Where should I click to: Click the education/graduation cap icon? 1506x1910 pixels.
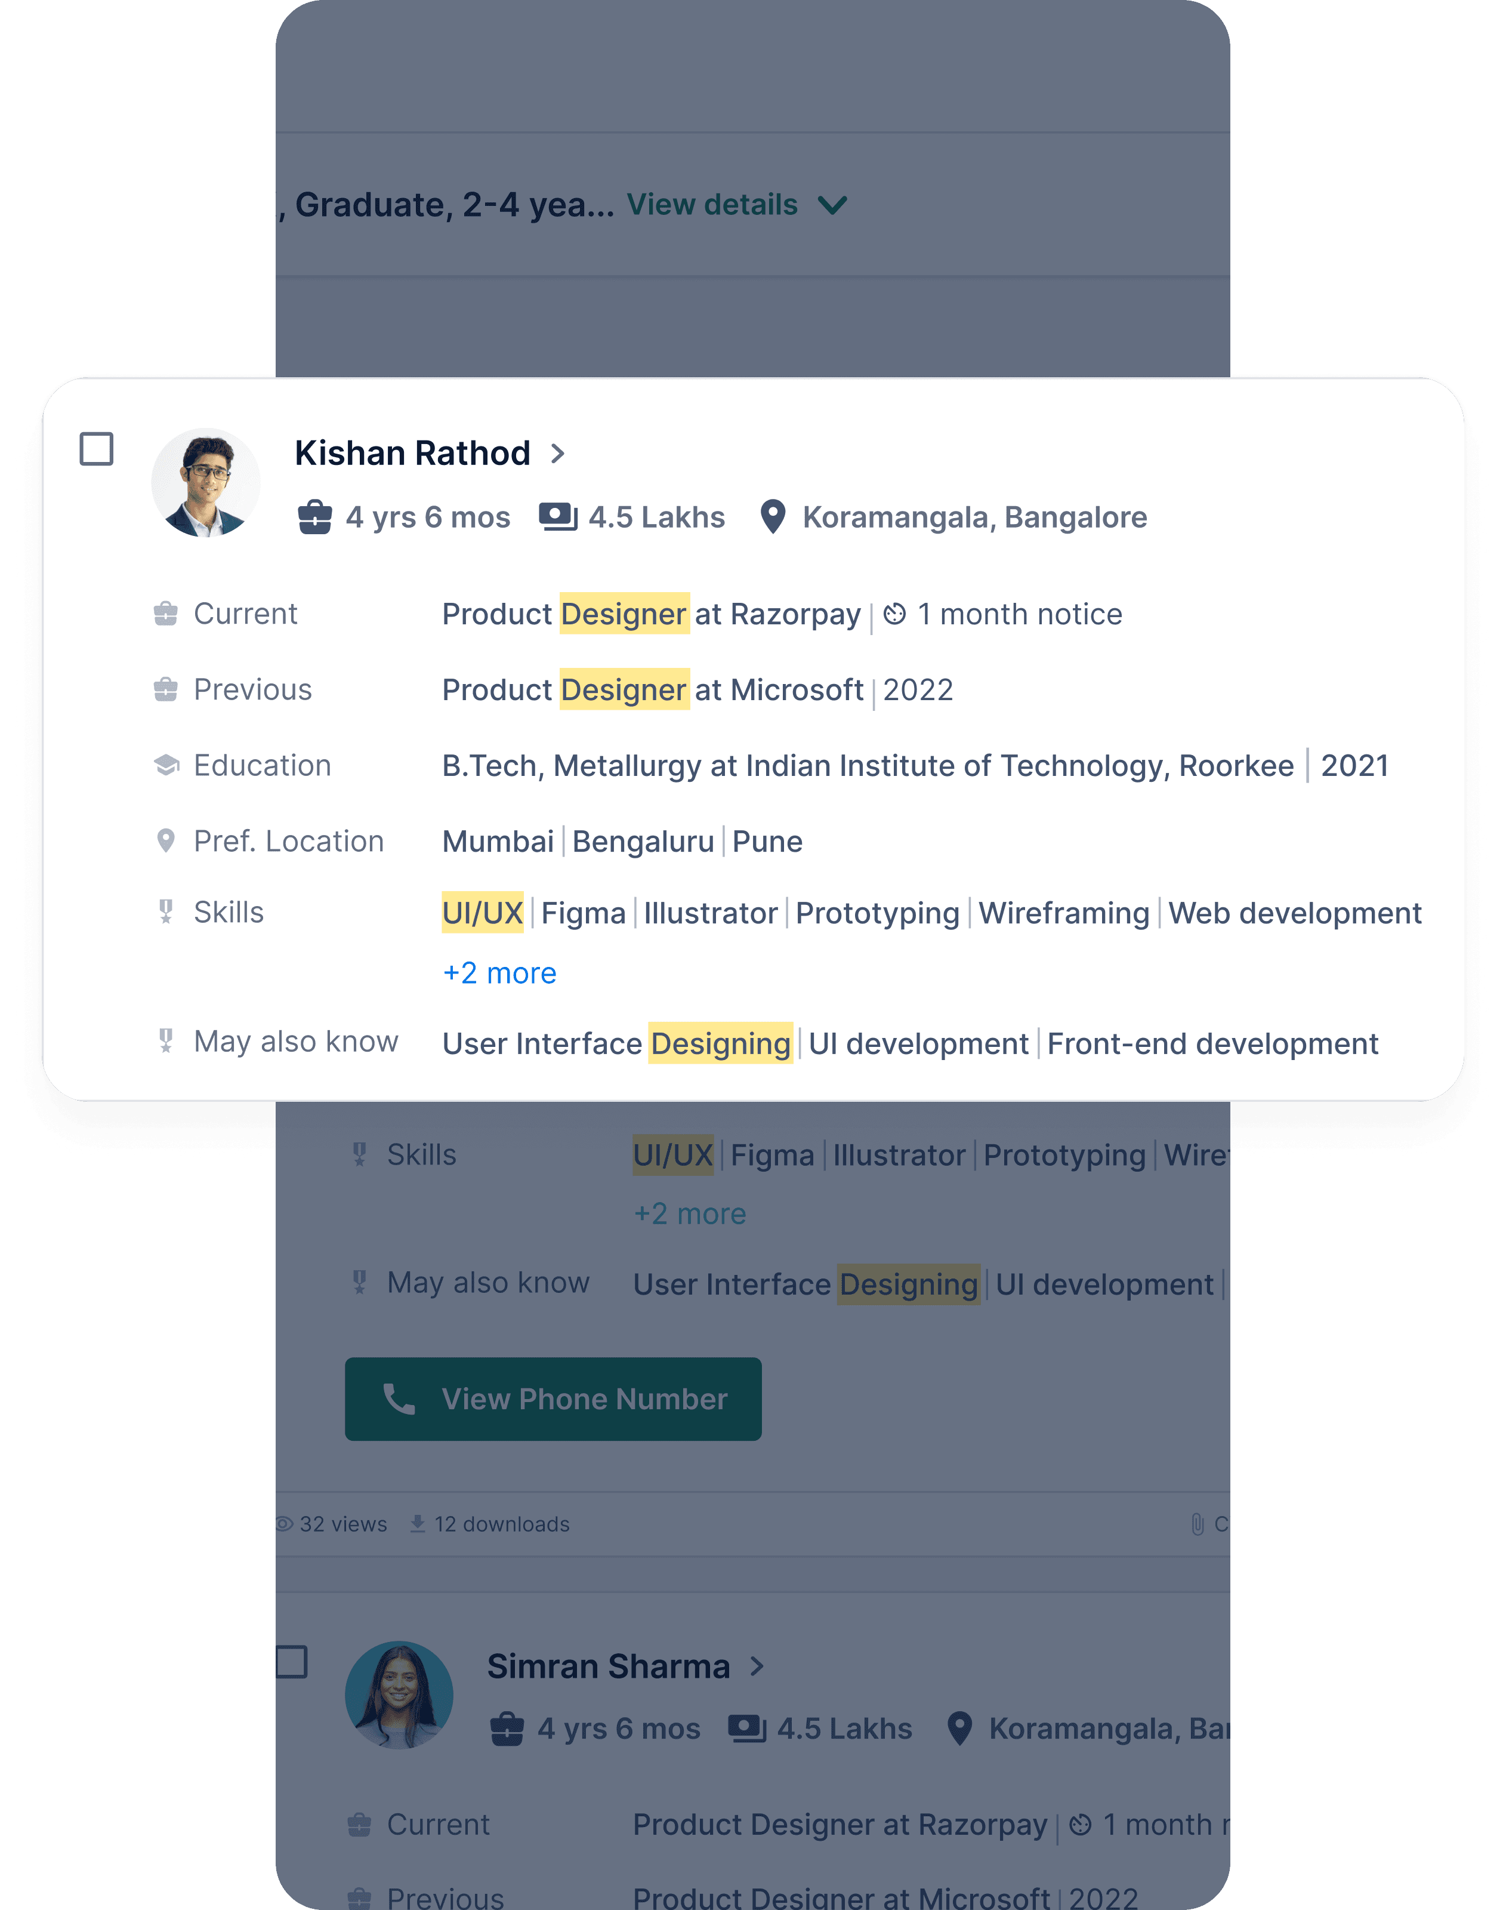click(x=166, y=765)
